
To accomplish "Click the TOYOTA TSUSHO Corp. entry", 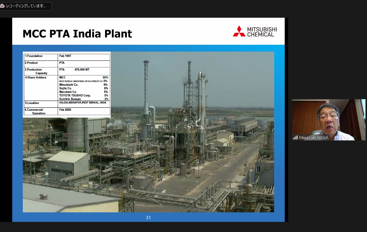I will (84, 95).
